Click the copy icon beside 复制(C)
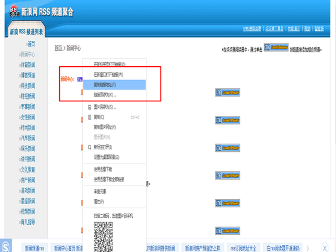Image resolution: width=336 pixels, height=252 pixels. pos(90,117)
